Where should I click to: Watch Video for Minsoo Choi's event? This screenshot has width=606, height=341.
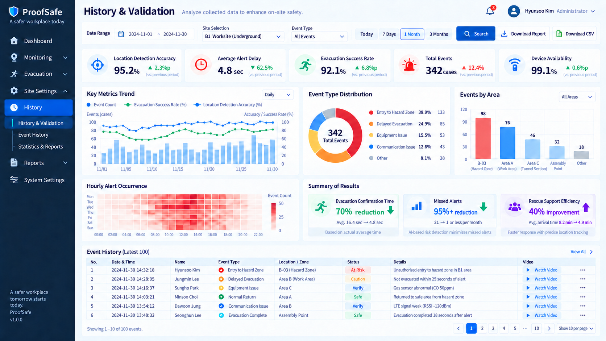[542, 297]
